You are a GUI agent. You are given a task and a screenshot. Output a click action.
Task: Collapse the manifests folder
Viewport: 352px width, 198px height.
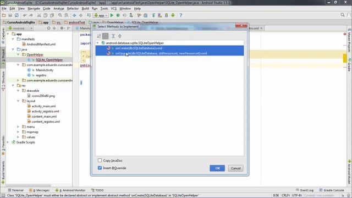click(13, 39)
